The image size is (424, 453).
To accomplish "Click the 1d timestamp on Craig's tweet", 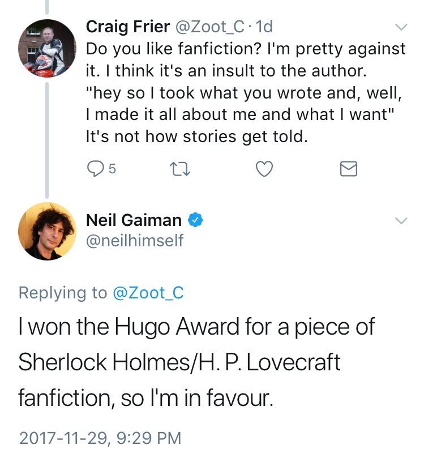I will (264, 27).
